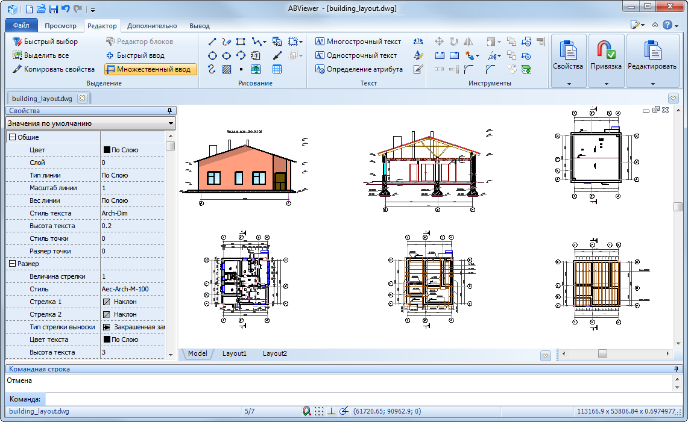Collapse the 'Размер' properties group
This screenshot has height=422, width=688.
(x=11, y=264)
